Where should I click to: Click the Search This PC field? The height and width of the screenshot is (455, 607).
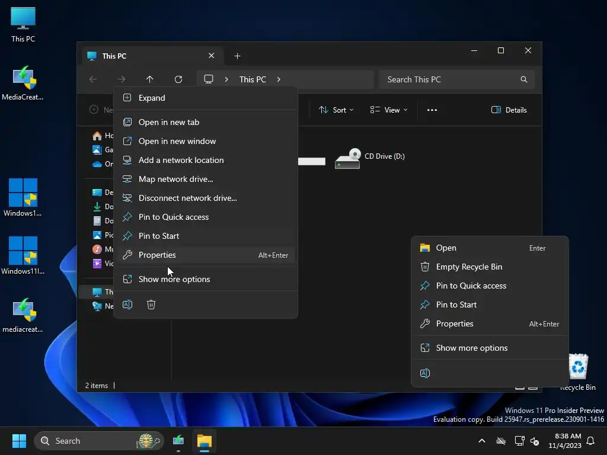[456, 79]
